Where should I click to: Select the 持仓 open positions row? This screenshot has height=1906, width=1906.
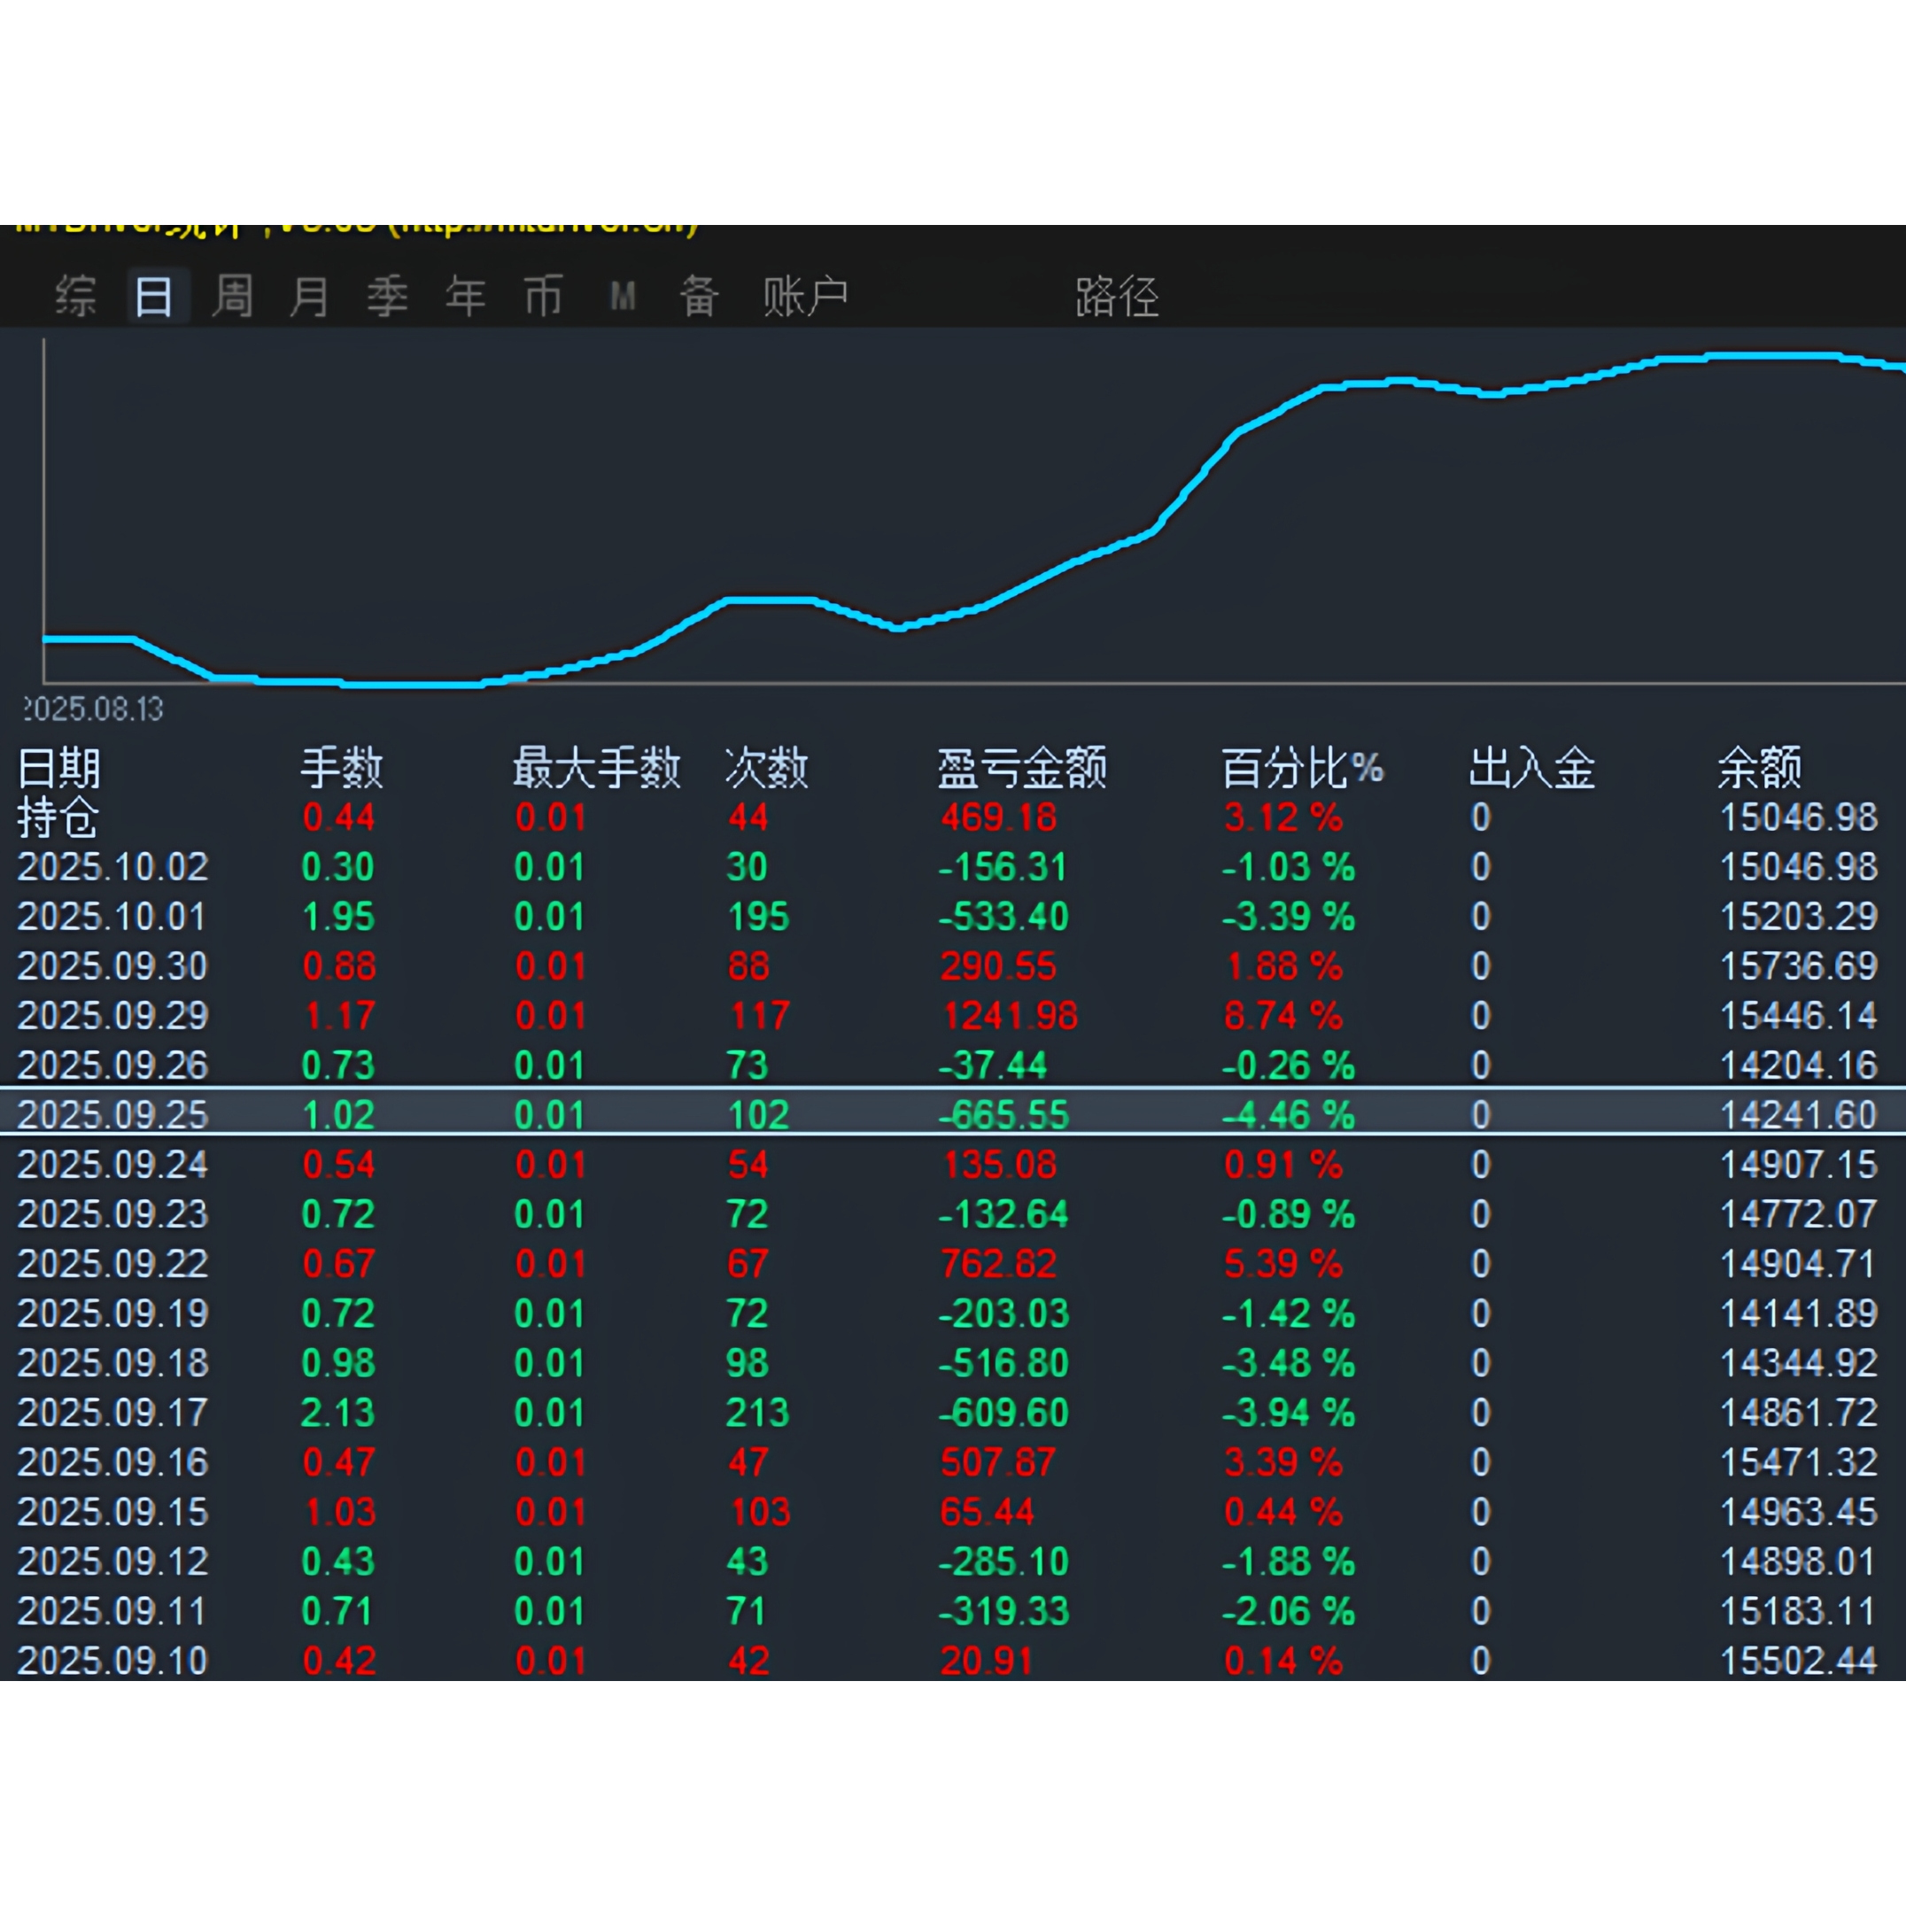pos(58,817)
